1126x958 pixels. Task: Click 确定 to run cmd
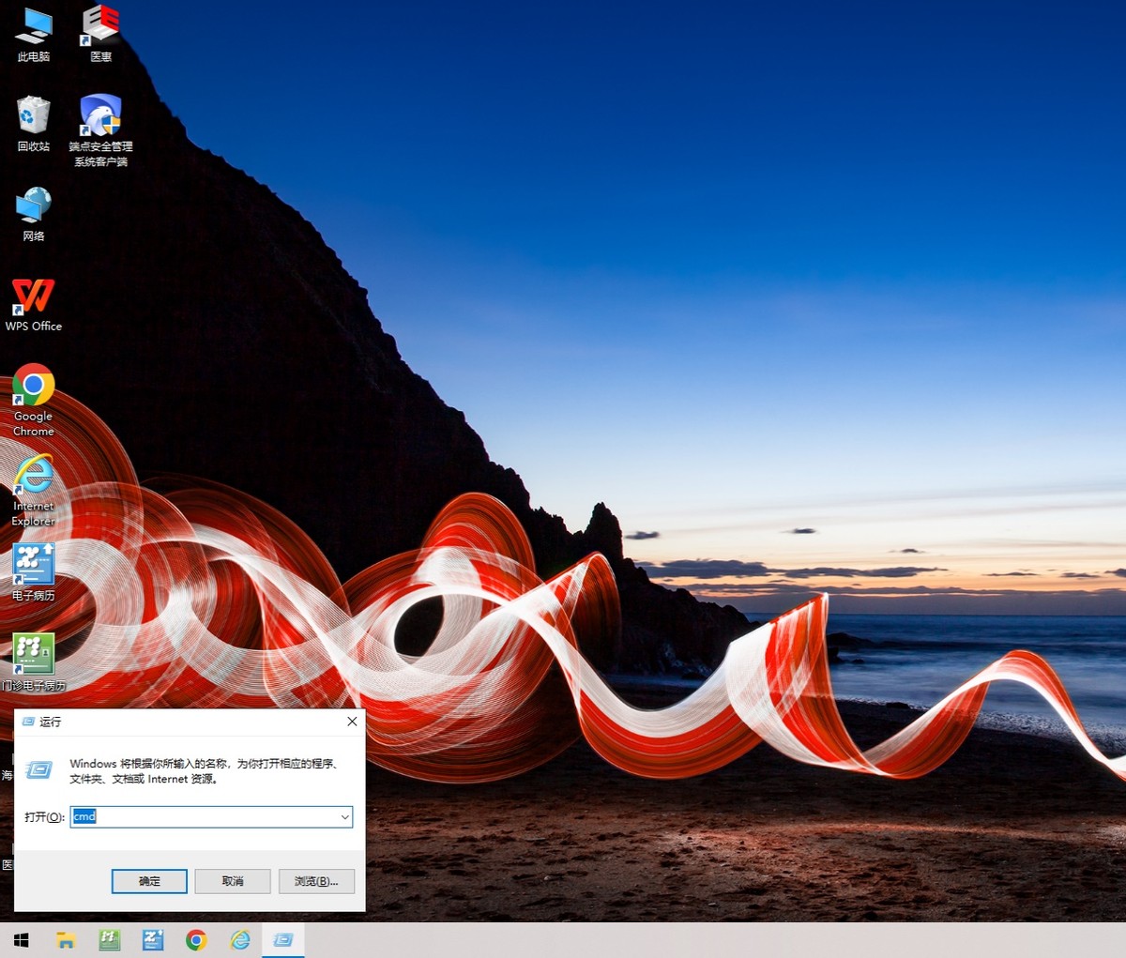pyautogui.click(x=149, y=881)
